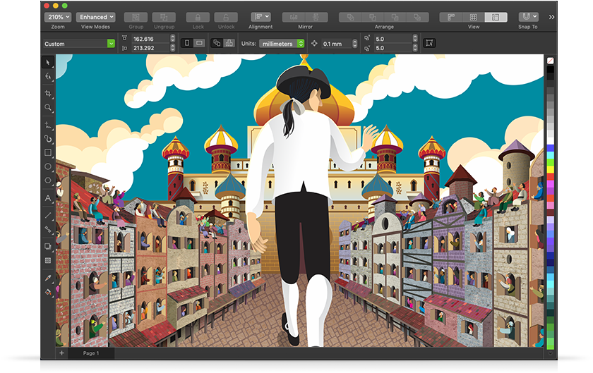Open the Custom page size dropdown
The height and width of the screenshot is (373, 593).
point(79,44)
